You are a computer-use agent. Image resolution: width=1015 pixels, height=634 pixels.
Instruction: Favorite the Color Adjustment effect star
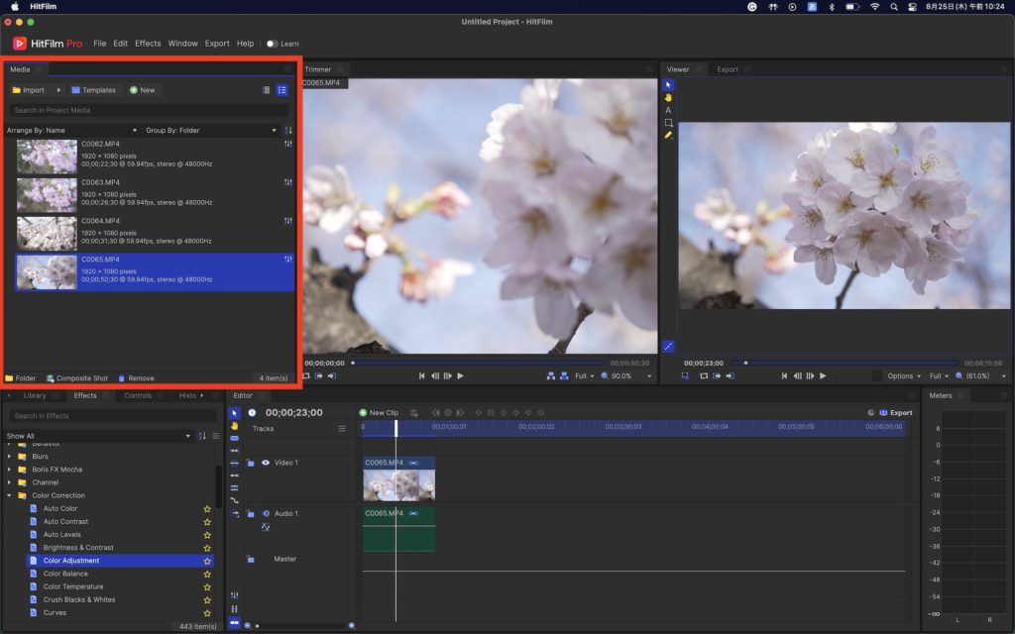pyautogui.click(x=207, y=561)
